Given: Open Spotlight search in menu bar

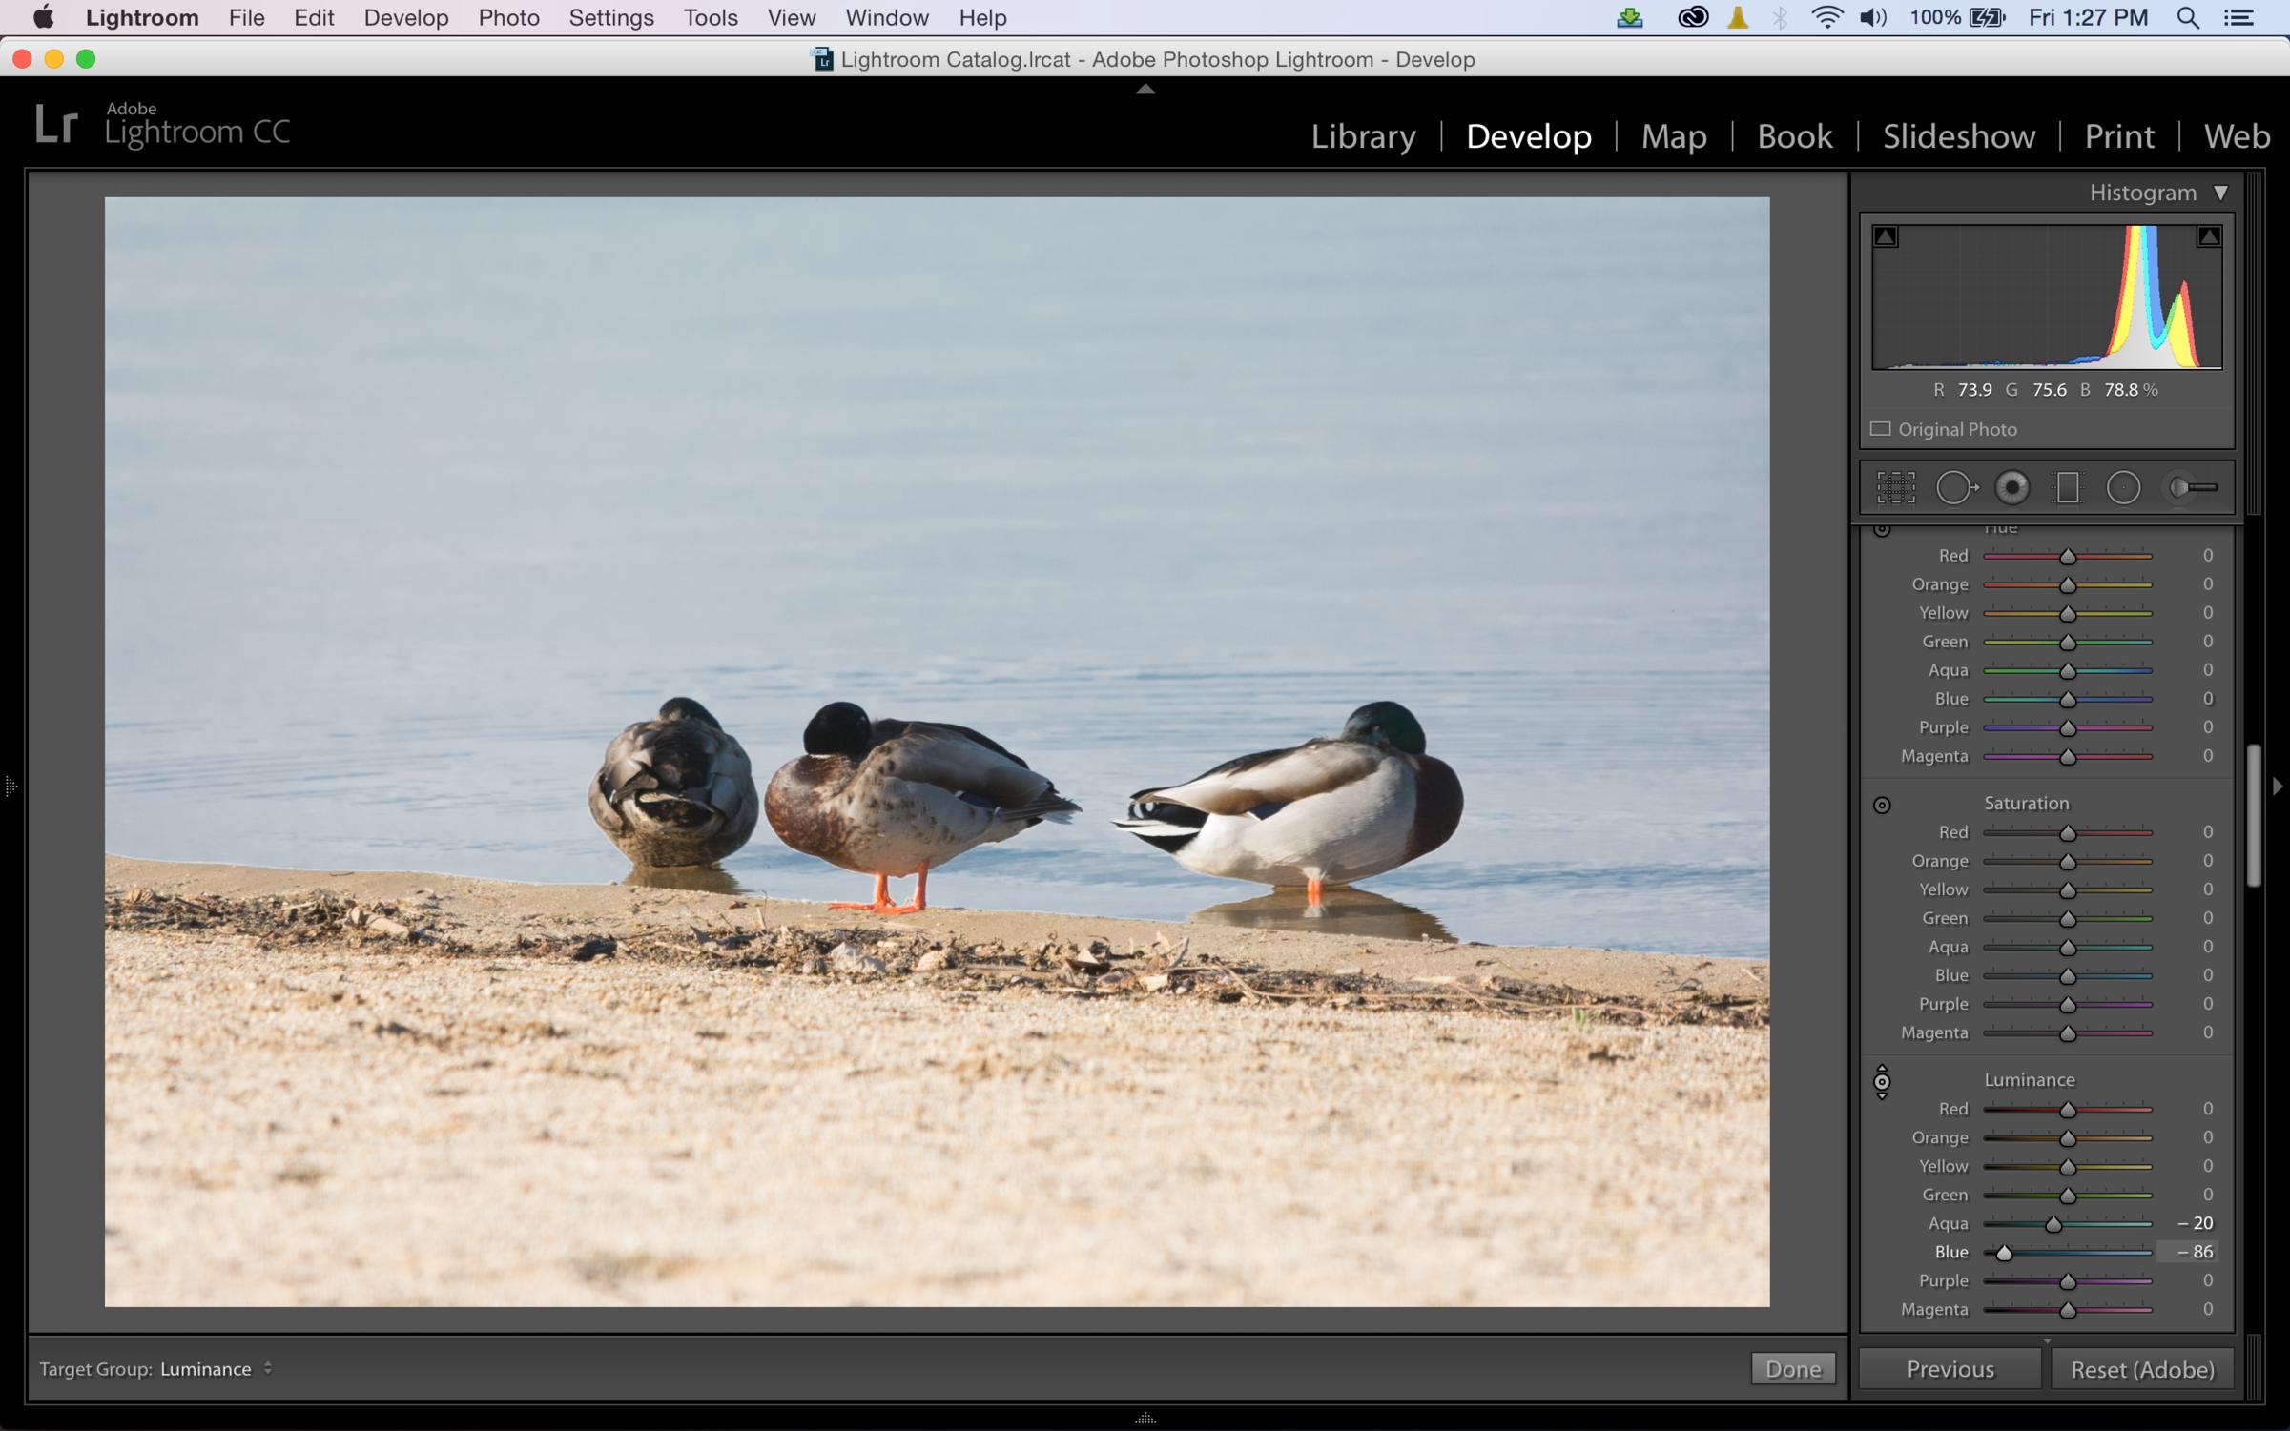Looking at the screenshot, I should coord(2188,18).
